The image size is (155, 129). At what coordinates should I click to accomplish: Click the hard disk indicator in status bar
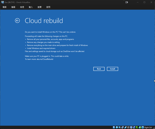point(114,127)
